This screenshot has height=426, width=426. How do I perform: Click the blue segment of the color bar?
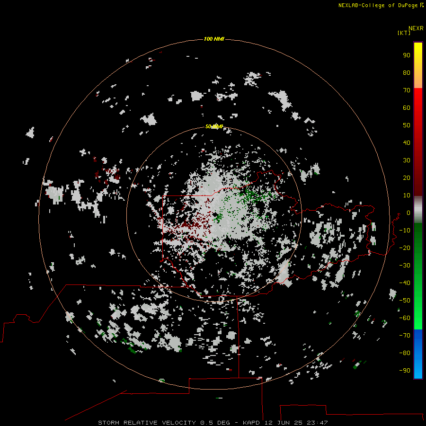(x=418, y=354)
